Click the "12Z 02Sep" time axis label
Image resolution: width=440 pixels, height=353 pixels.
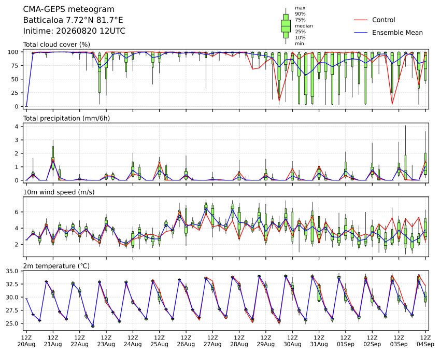pyautogui.click(x=373, y=341)
